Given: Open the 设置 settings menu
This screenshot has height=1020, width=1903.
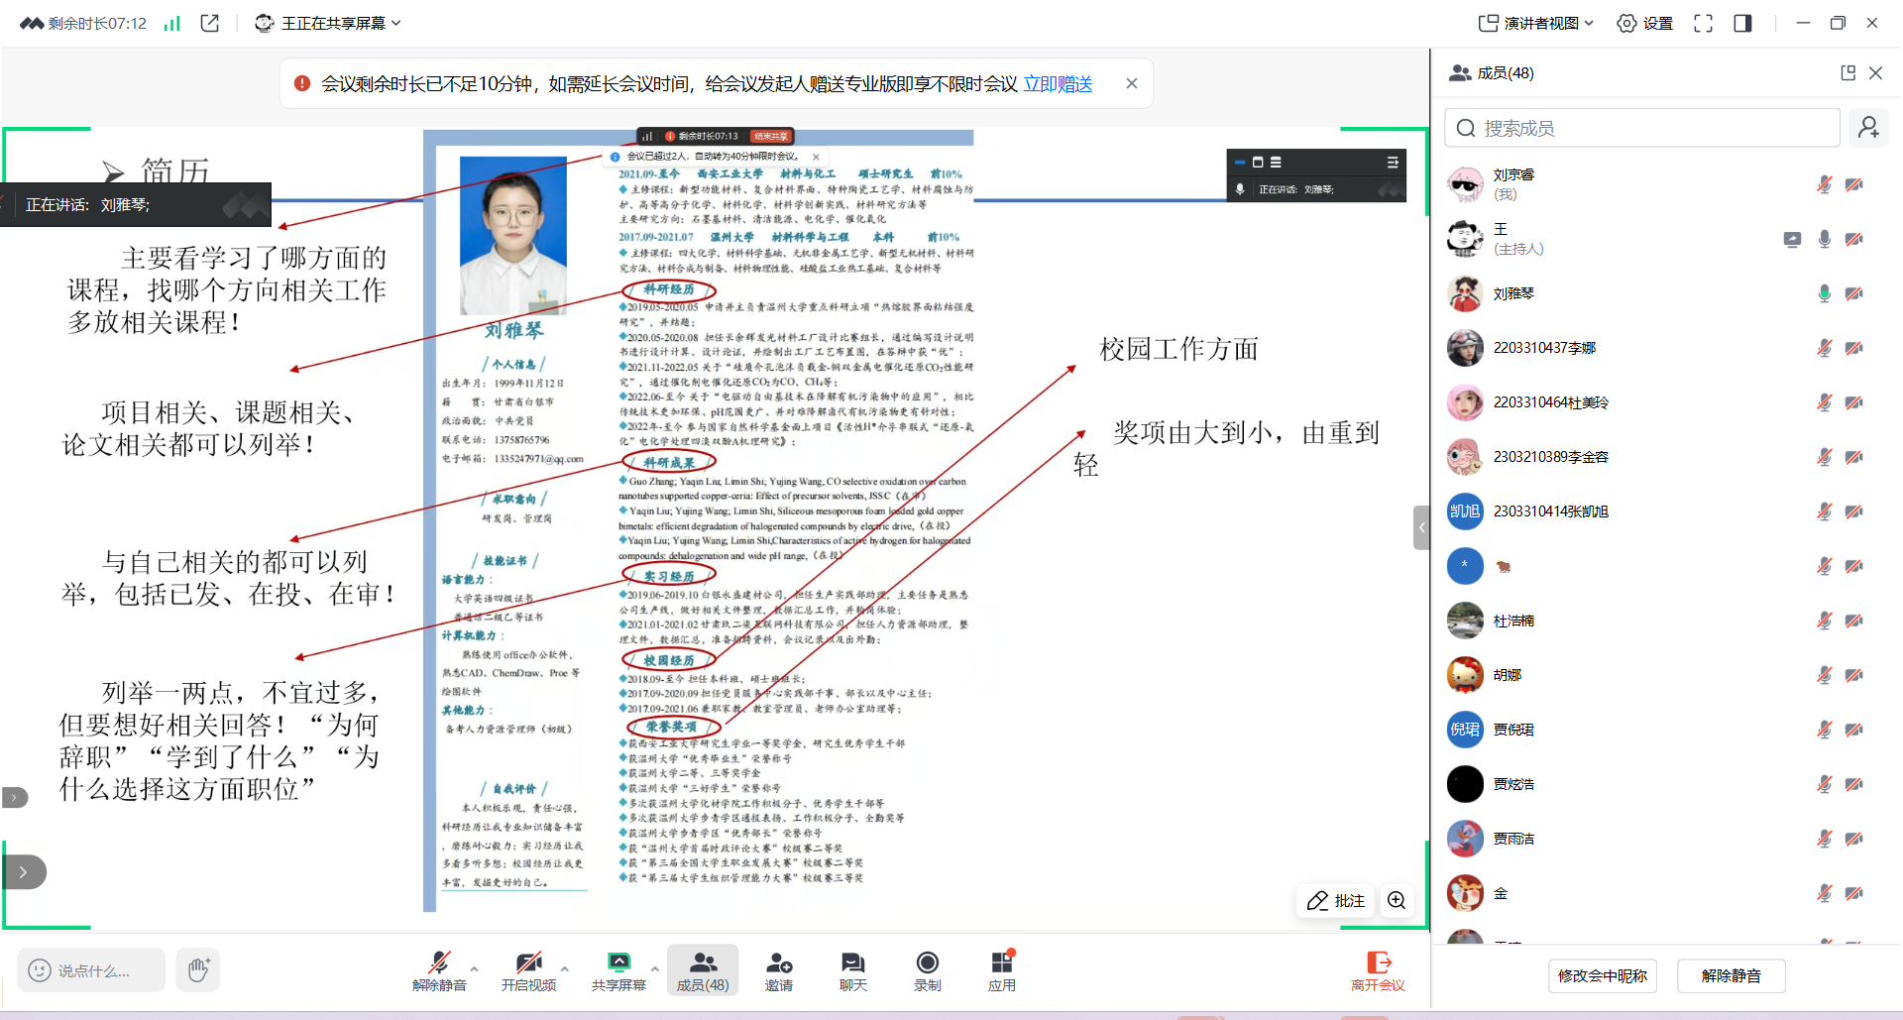Looking at the screenshot, I should click(1645, 23).
